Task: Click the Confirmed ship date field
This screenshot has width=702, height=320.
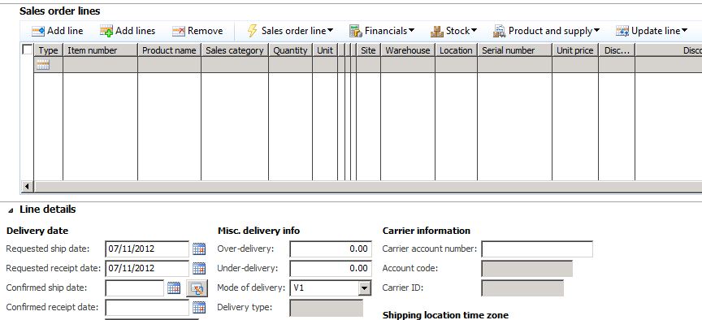Action: click(x=135, y=288)
